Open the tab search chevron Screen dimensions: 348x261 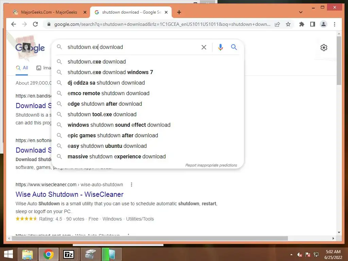coord(301,12)
